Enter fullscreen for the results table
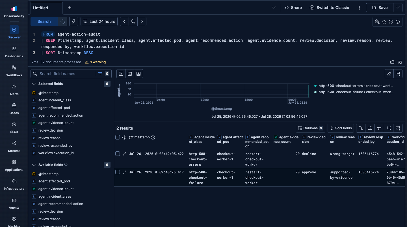Screen dimensions: 407x227 pyautogui.click(x=389, y=128)
